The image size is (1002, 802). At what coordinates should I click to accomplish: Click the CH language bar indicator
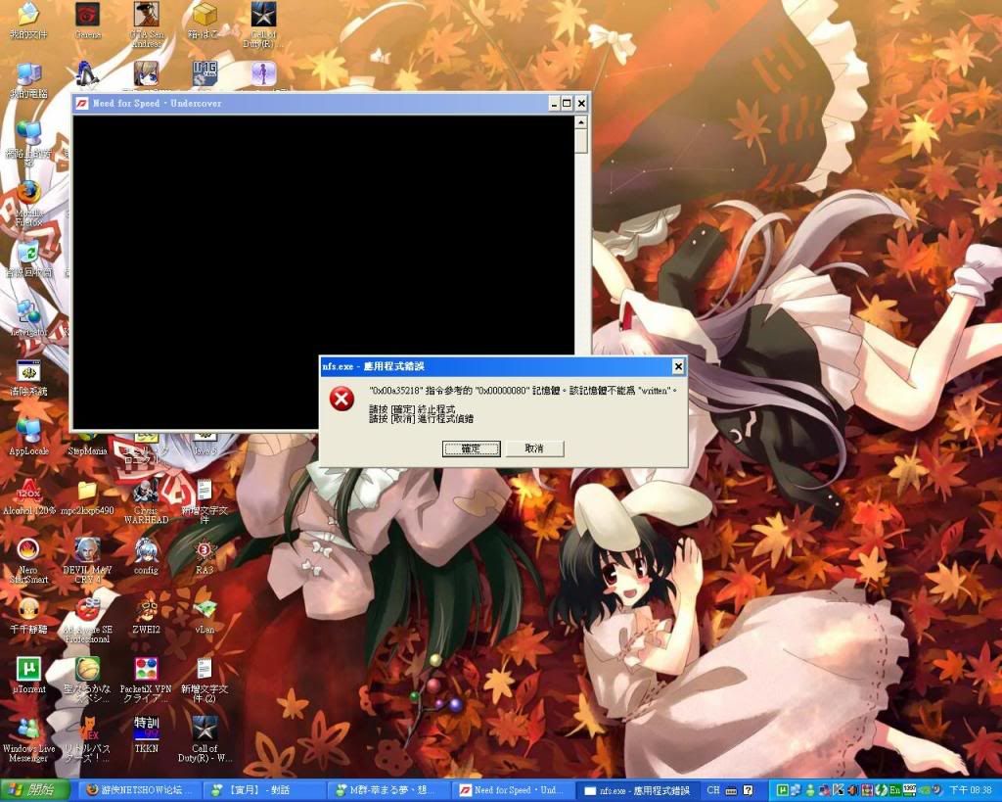(713, 790)
